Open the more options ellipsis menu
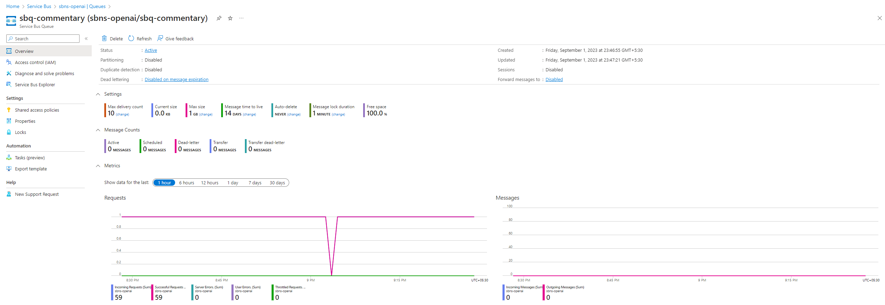Viewport: 885px width, 305px height. [241, 18]
